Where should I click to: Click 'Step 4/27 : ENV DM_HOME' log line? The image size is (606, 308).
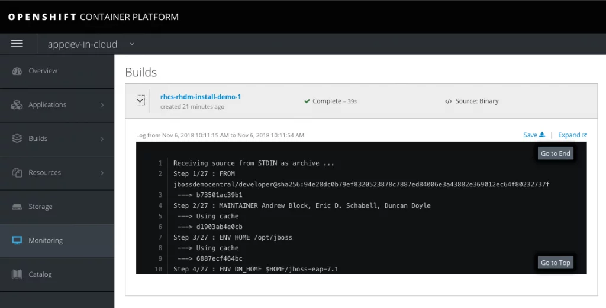pyautogui.click(x=256, y=269)
